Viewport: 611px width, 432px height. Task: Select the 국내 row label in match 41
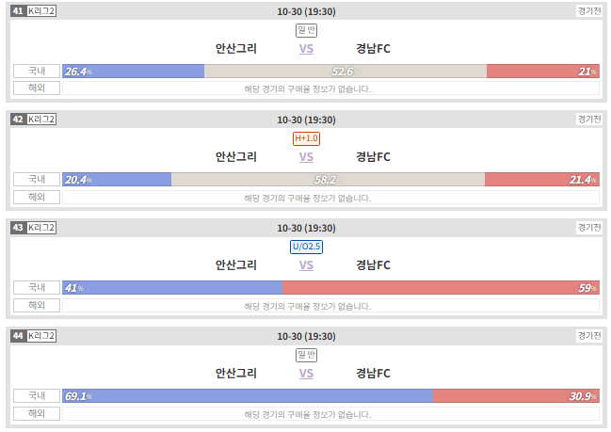coord(37,72)
